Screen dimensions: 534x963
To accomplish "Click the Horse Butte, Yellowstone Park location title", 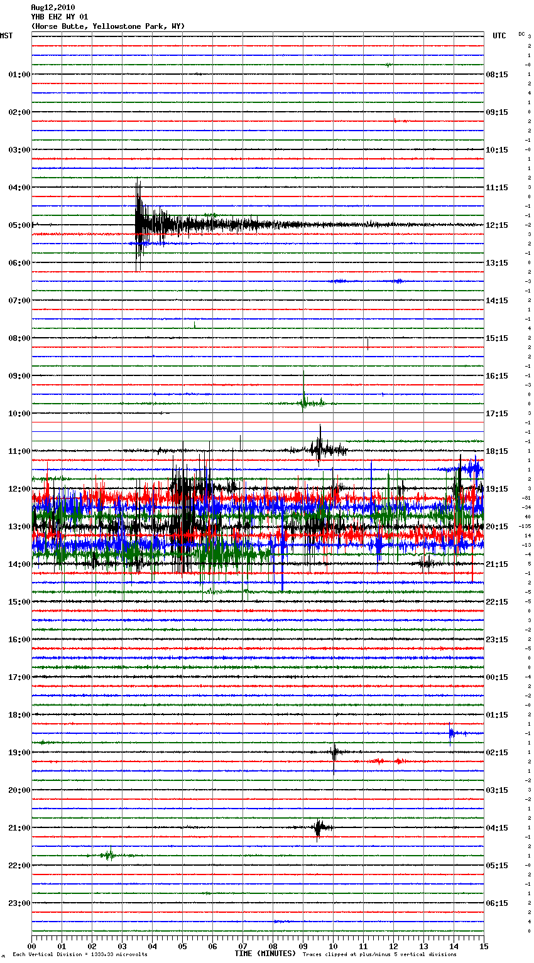I will (x=108, y=26).
